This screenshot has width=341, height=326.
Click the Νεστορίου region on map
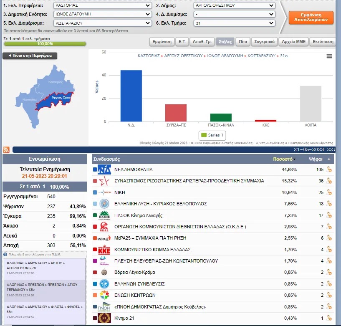(30, 100)
